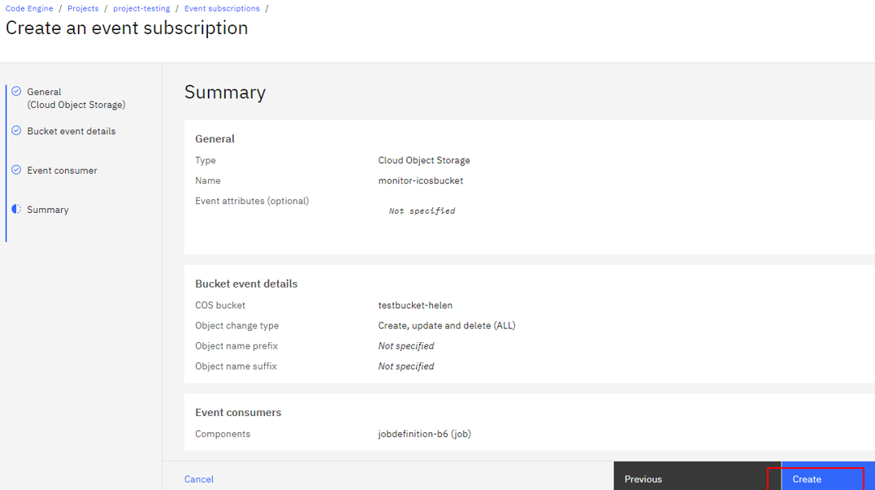
Task: Open the Projects breadcrumb link
Action: pos(83,8)
